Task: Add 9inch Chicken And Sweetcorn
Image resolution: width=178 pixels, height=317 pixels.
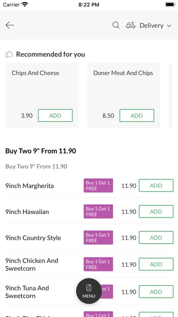Action: tap(156, 264)
